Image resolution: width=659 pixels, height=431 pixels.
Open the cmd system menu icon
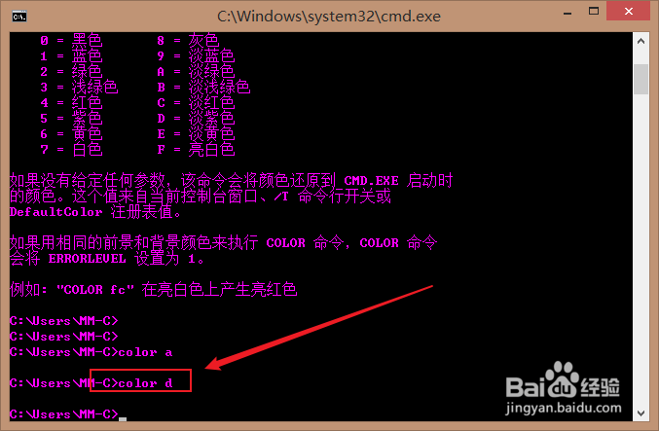pyautogui.click(x=19, y=17)
